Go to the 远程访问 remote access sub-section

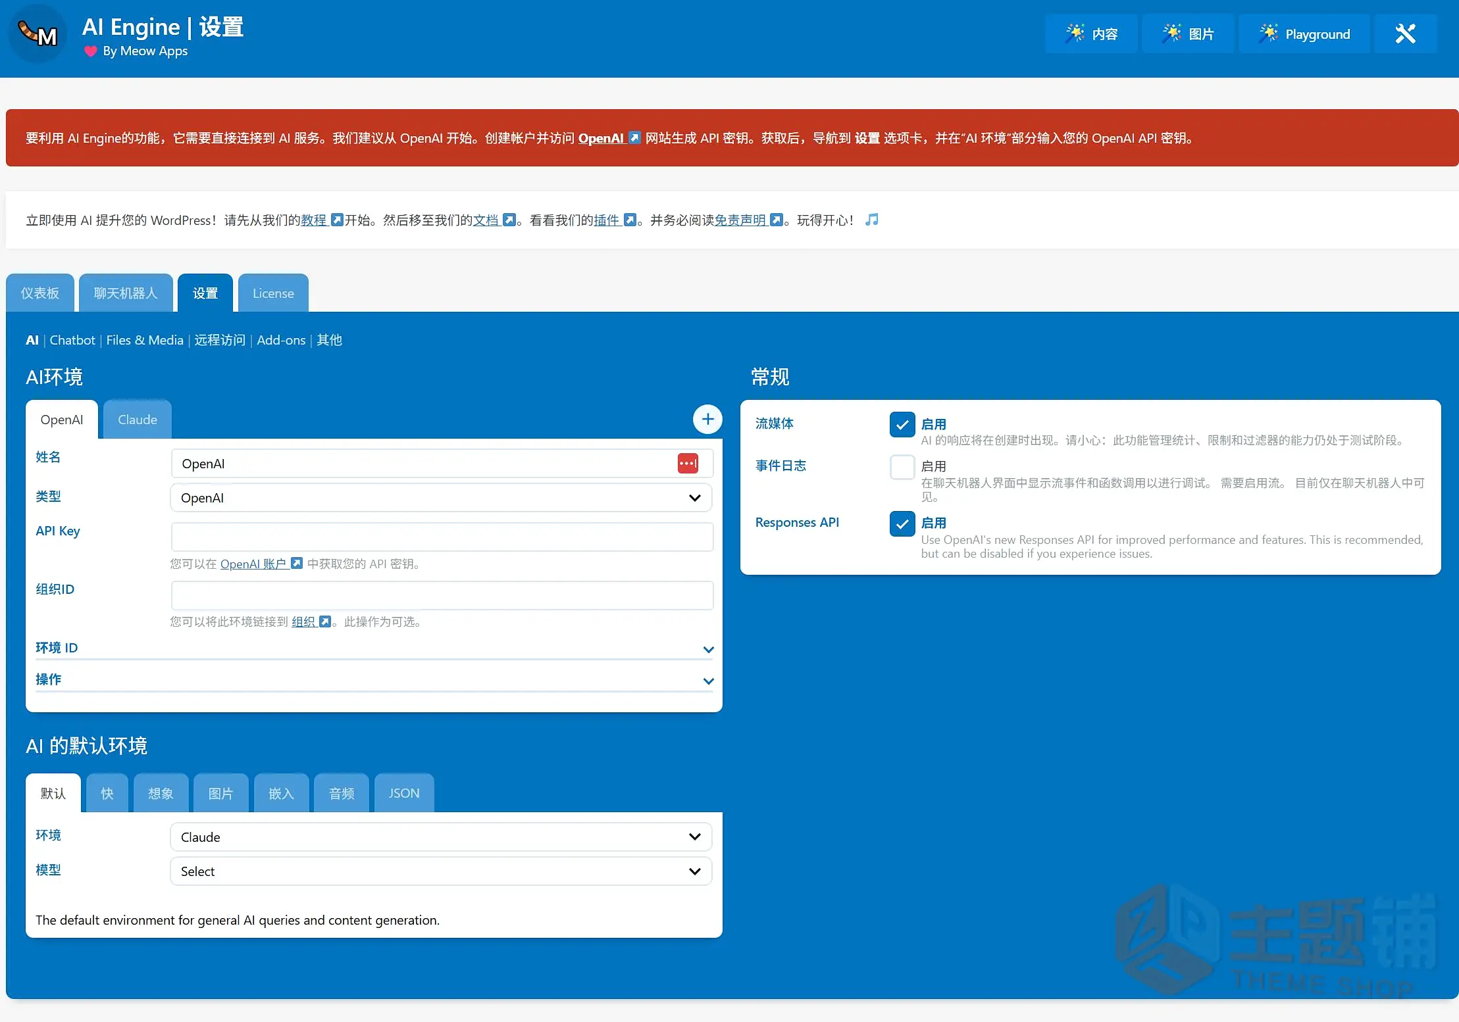[x=220, y=340]
